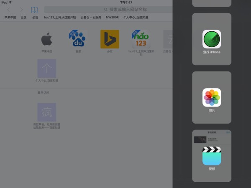Open the hao123 favorite tile
The width and height of the screenshot is (251, 188).
141,39
